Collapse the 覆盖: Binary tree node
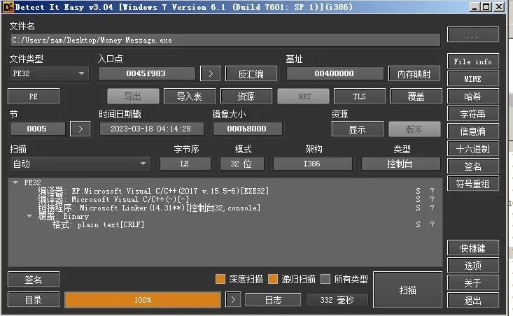 (x=29, y=216)
